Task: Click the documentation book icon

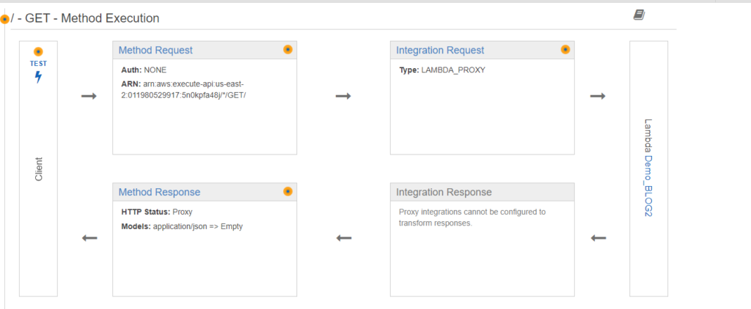Action: click(x=639, y=15)
